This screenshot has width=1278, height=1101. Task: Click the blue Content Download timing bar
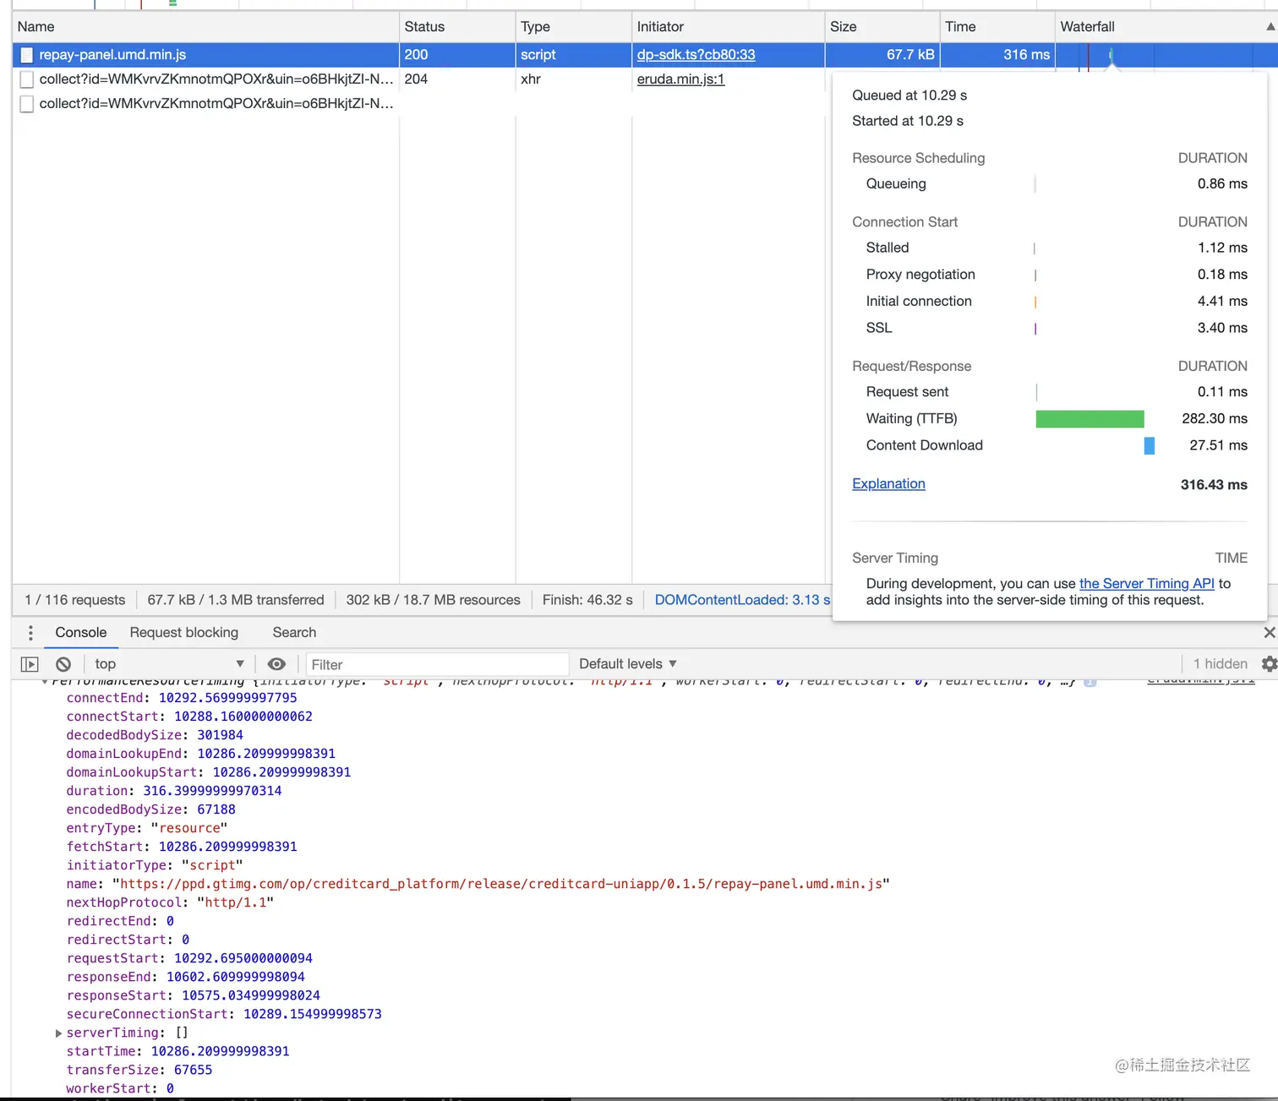[1150, 445]
